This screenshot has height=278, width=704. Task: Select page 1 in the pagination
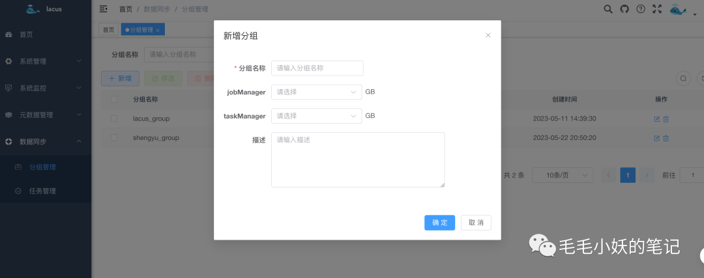[x=628, y=175]
